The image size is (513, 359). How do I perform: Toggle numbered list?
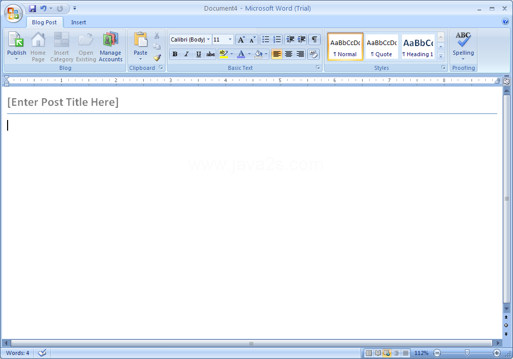pyautogui.click(x=277, y=39)
